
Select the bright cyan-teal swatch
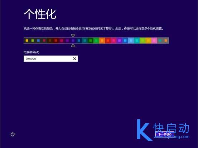[x=137, y=40]
